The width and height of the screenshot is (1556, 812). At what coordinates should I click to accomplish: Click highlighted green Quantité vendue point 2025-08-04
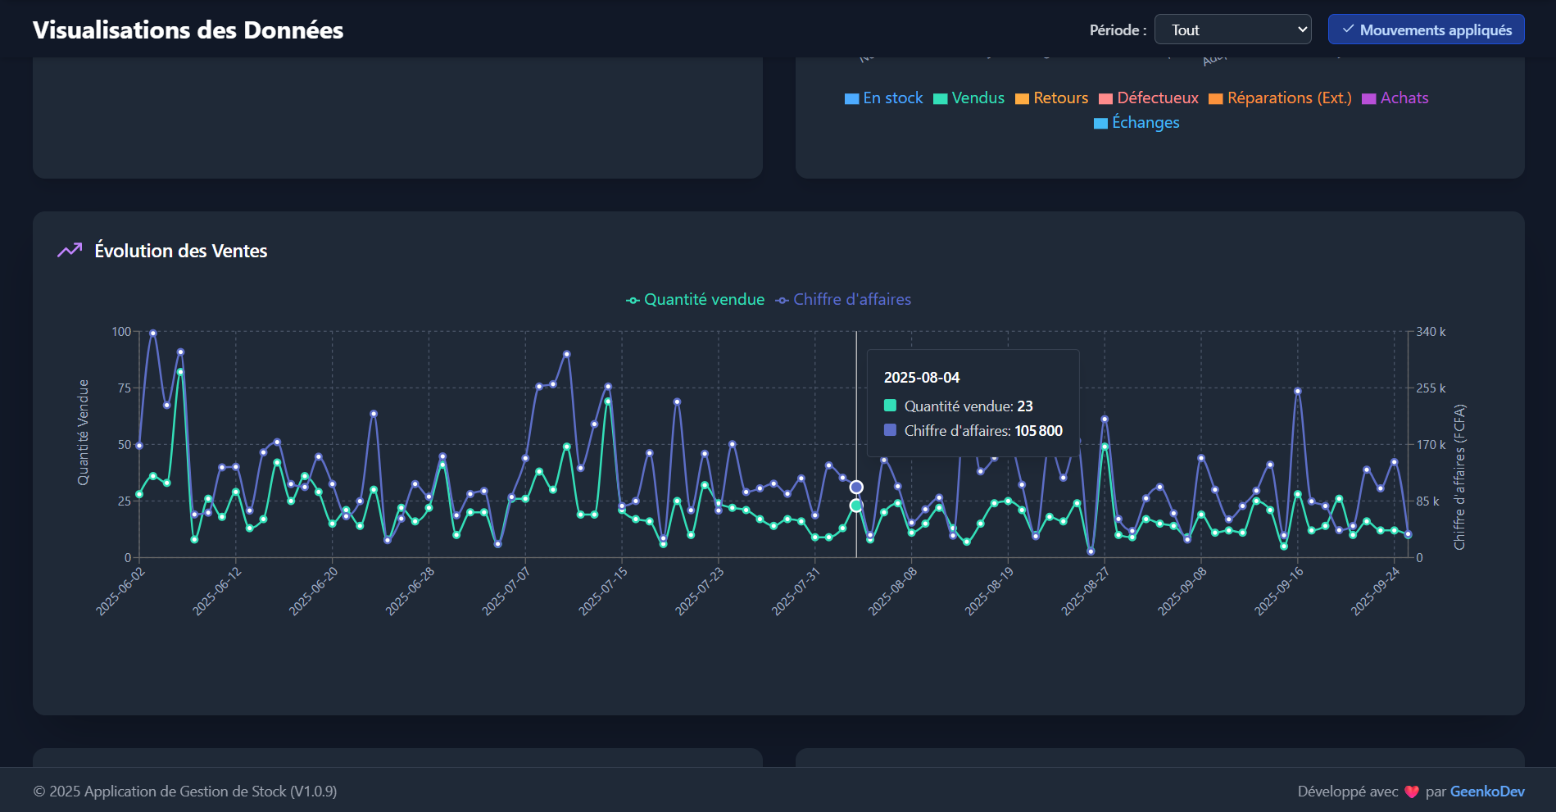click(x=856, y=506)
